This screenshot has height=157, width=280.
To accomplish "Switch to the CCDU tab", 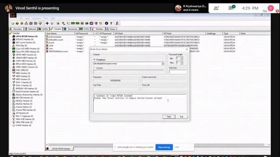I will tap(85, 29).
